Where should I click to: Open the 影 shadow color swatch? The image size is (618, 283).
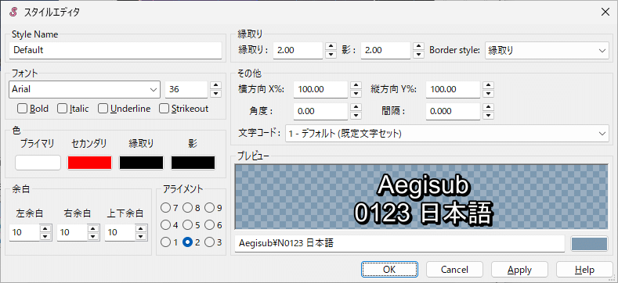[x=193, y=163]
